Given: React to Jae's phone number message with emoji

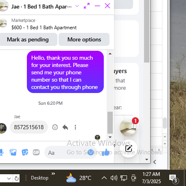Looking at the screenshot, I should pos(55,127).
